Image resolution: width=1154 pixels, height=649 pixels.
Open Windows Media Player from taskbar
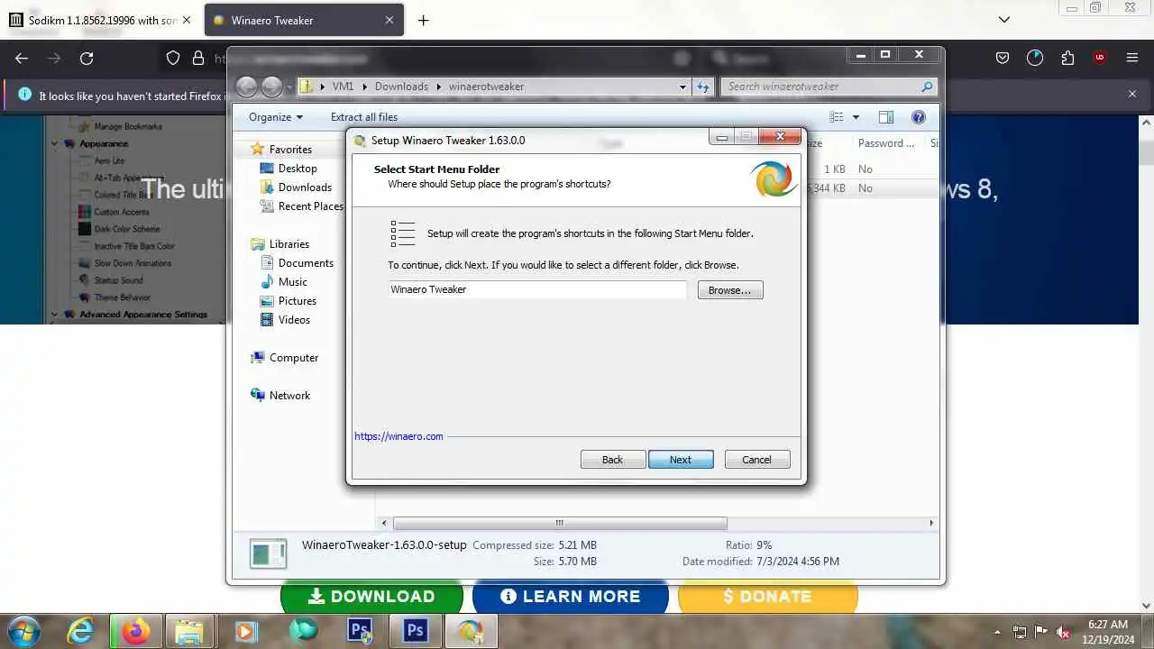[x=245, y=631]
